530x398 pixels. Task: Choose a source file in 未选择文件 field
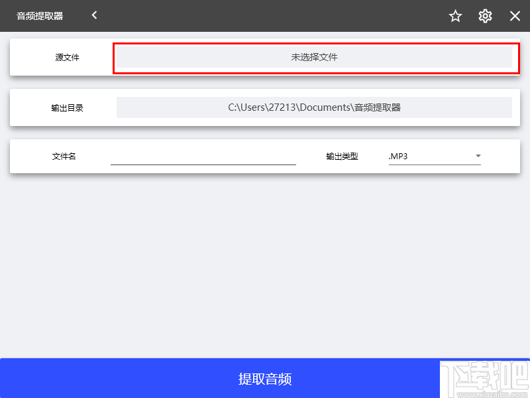(x=314, y=57)
